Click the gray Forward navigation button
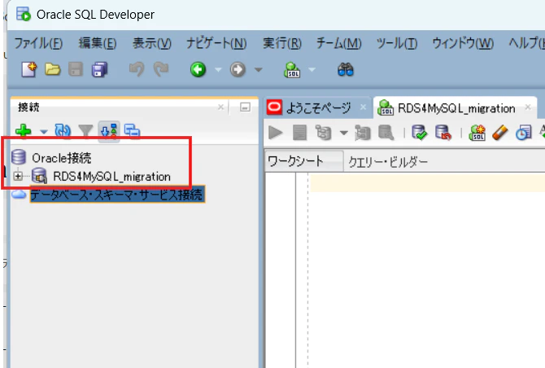 tap(238, 69)
